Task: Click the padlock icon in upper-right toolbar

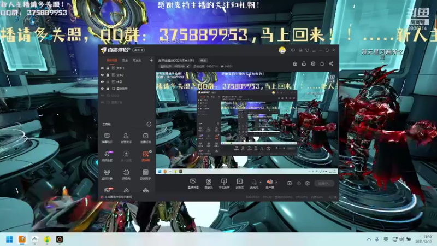Action: (304, 63)
